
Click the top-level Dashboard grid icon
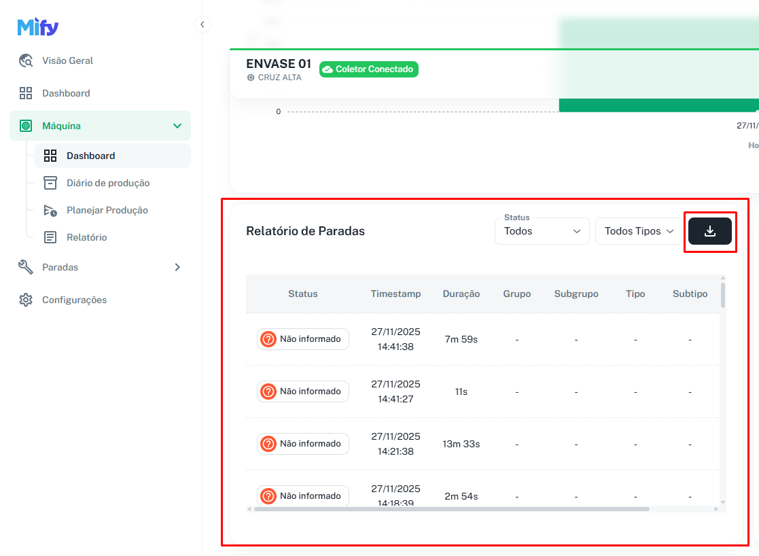coord(26,93)
